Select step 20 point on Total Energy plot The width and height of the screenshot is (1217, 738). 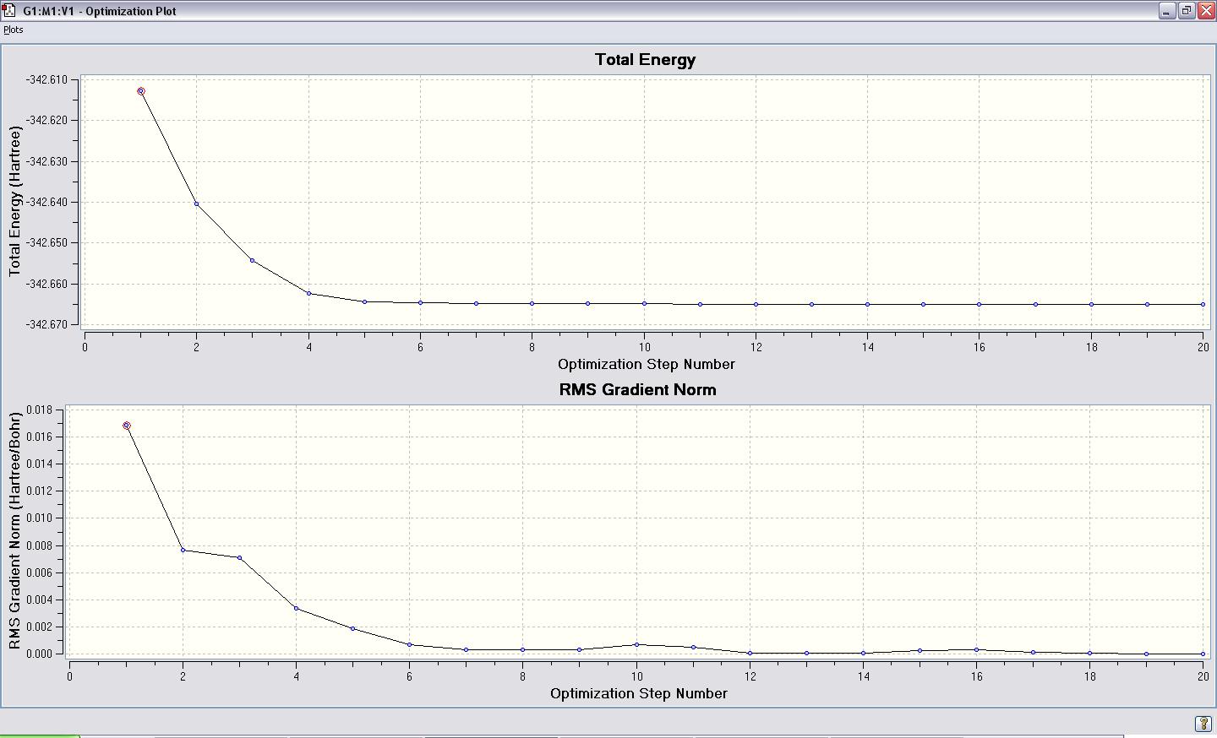pyautogui.click(x=1203, y=304)
